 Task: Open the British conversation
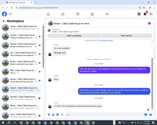tap(21, 63)
